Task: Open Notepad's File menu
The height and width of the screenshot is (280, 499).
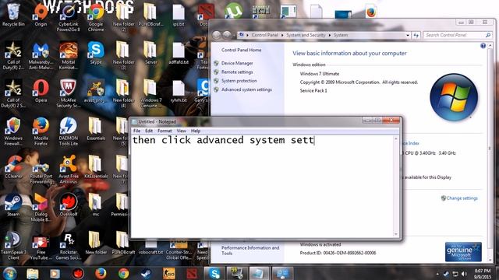Action: [136, 131]
